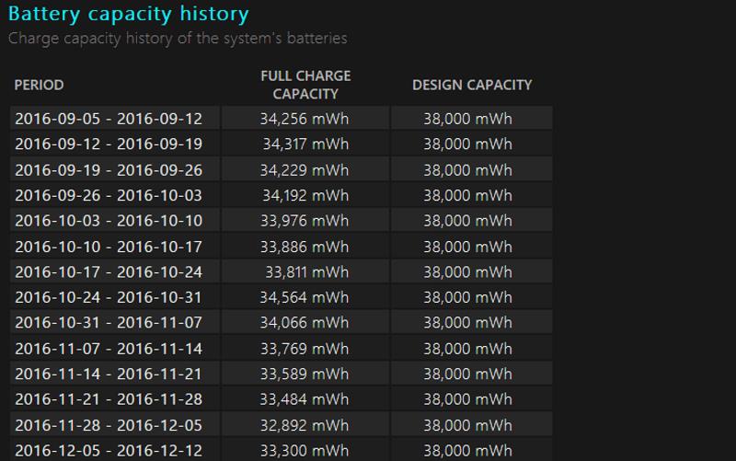Click full charge value 33,886 mWh
The image size is (736, 461).
[x=305, y=247]
